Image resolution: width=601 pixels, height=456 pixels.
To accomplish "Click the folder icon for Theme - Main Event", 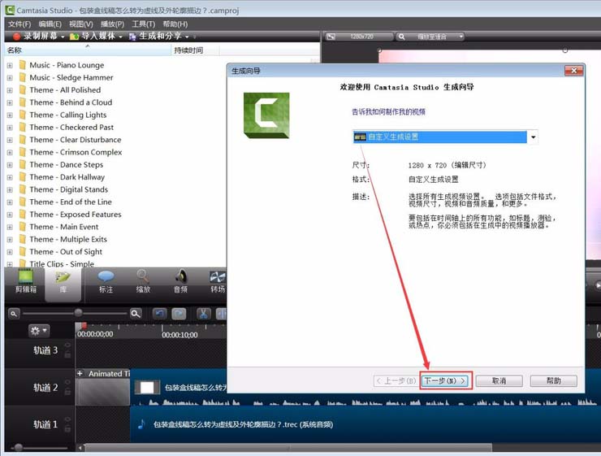I will pyautogui.click(x=23, y=227).
